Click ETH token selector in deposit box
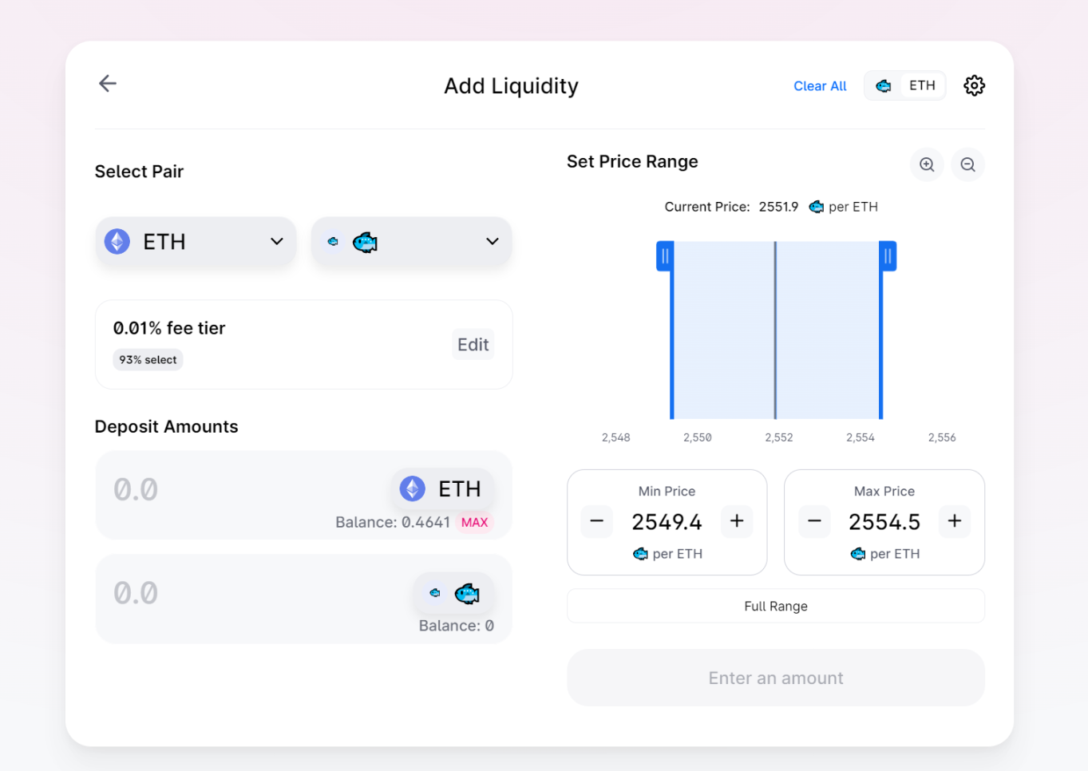Screen dimensions: 1088x771 (442, 488)
